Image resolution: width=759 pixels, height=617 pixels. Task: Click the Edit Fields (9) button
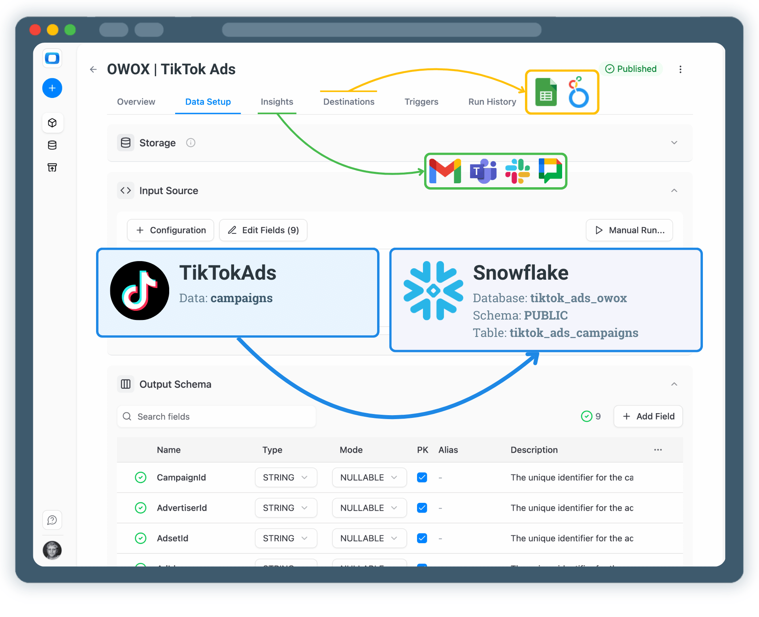point(263,230)
